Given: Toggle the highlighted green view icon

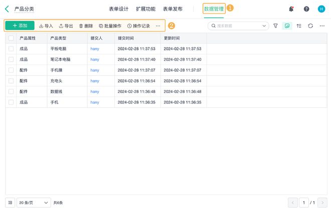Looking at the screenshot, I should [287, 26].
